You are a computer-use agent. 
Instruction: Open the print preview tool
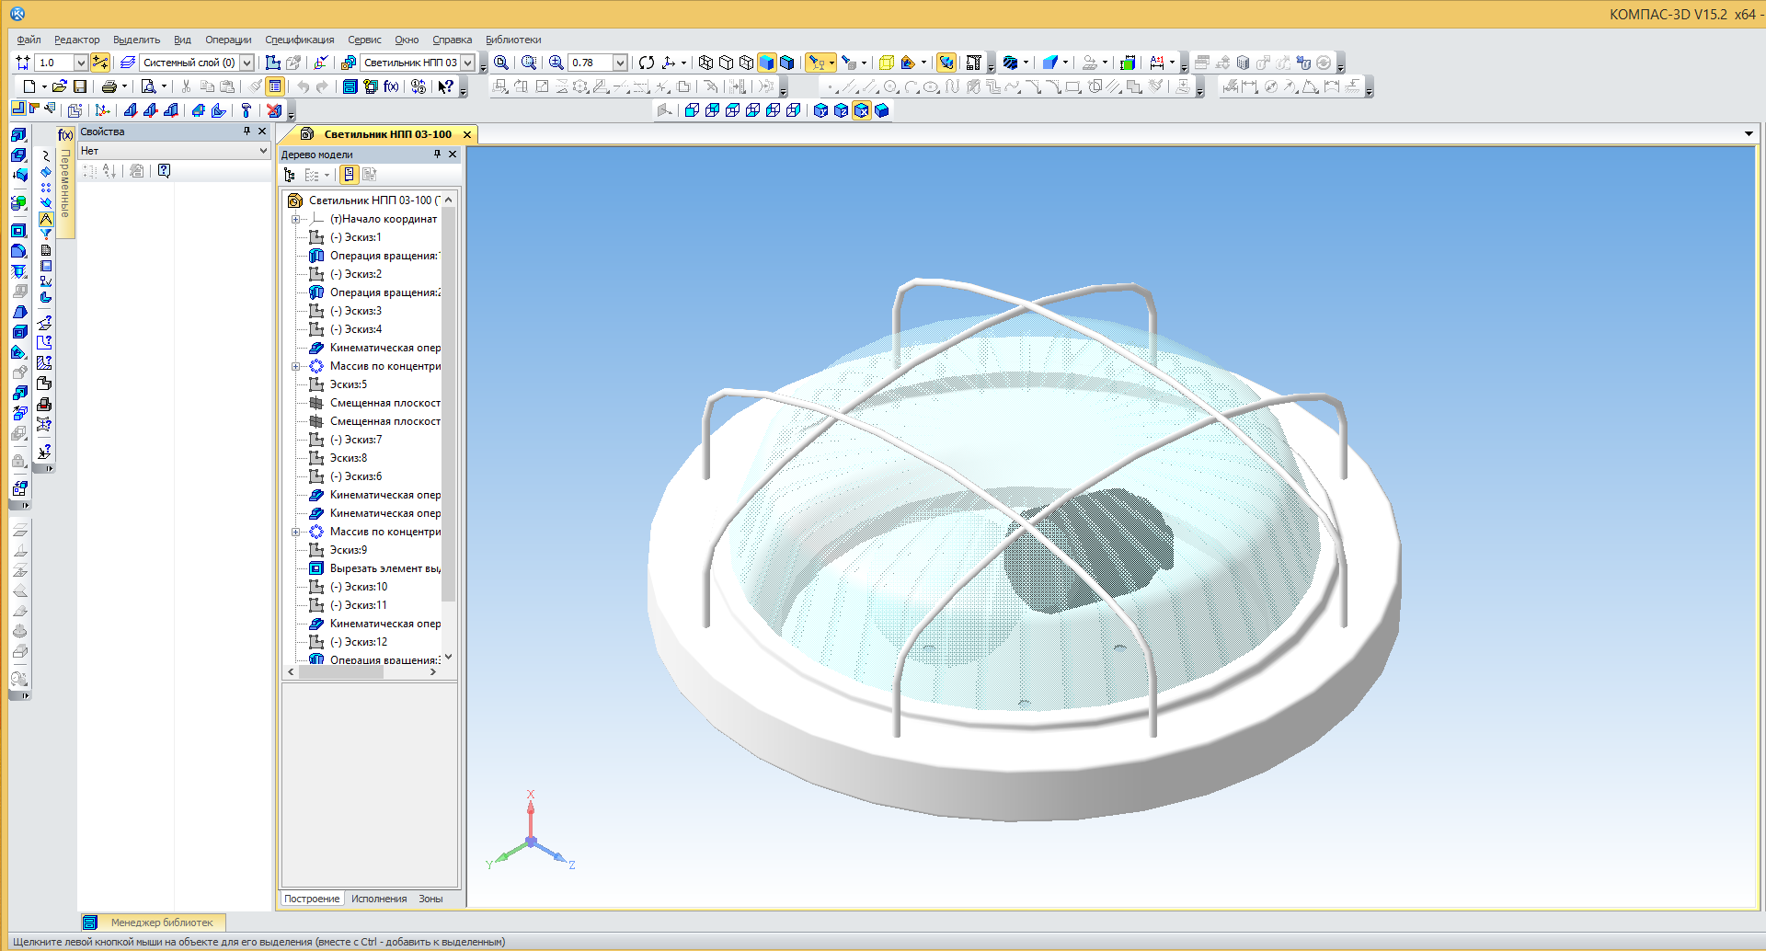(148, 86)
